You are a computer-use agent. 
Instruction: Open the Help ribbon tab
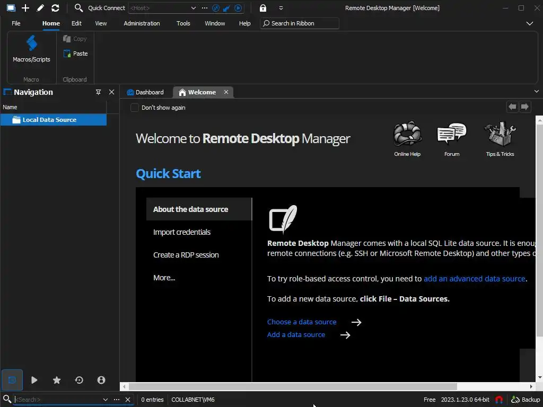pyautogui.click(x=244, y=23)
